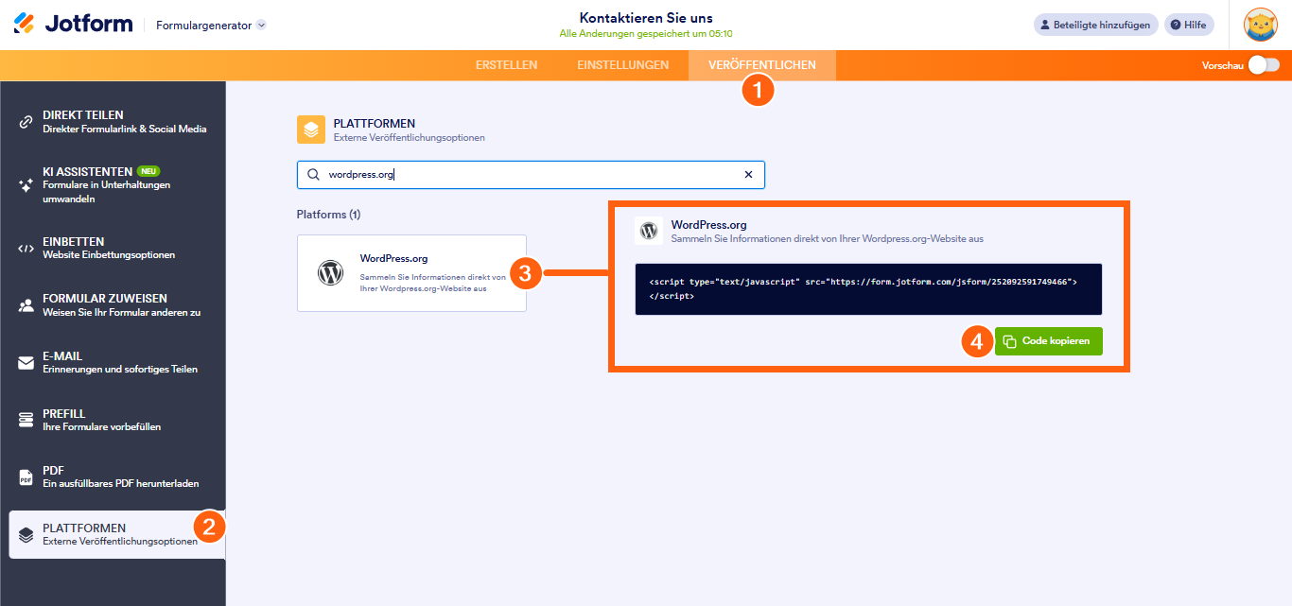Open PDF sidebar section
1292x606 pixels.
(x=113, y=476)
